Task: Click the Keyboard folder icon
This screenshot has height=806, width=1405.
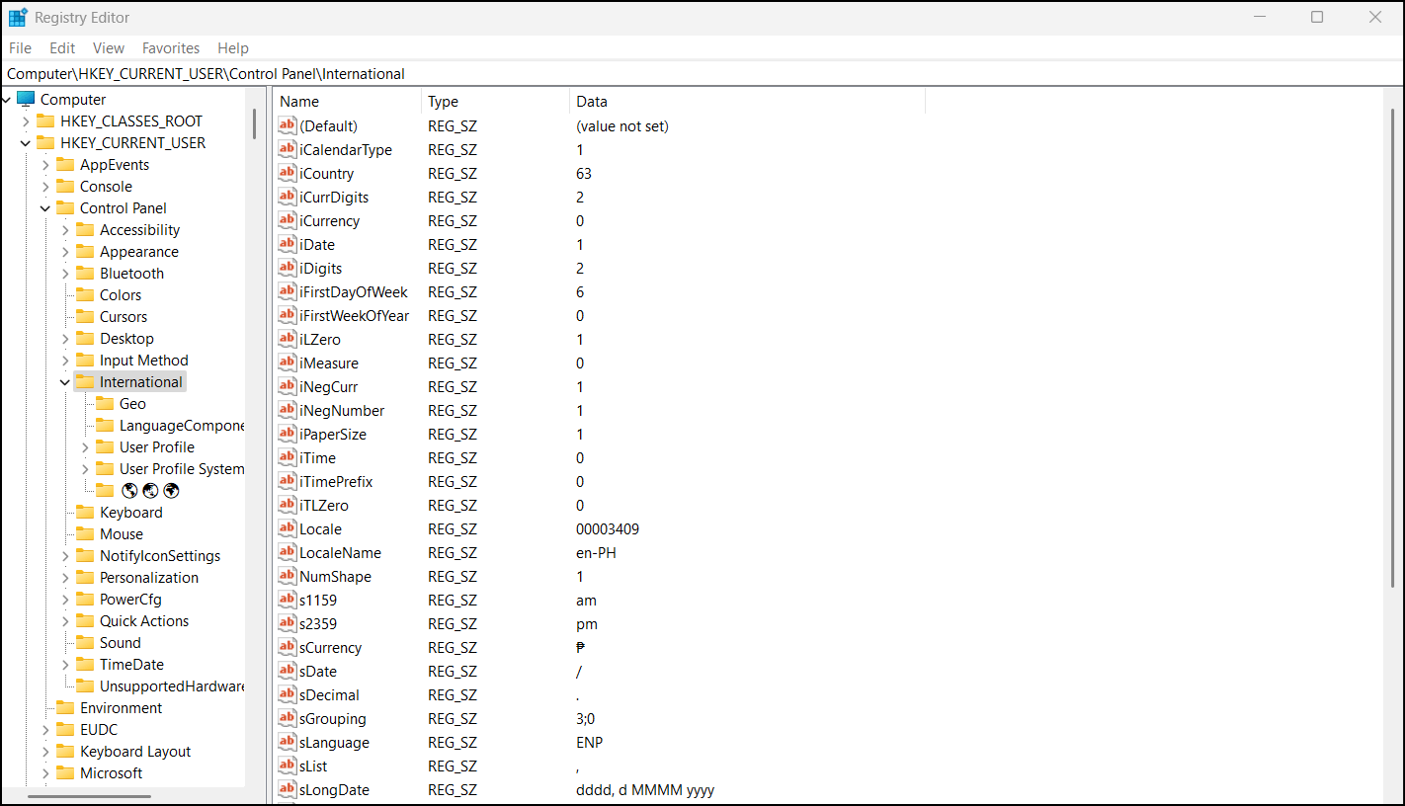Action: point(85,512)
